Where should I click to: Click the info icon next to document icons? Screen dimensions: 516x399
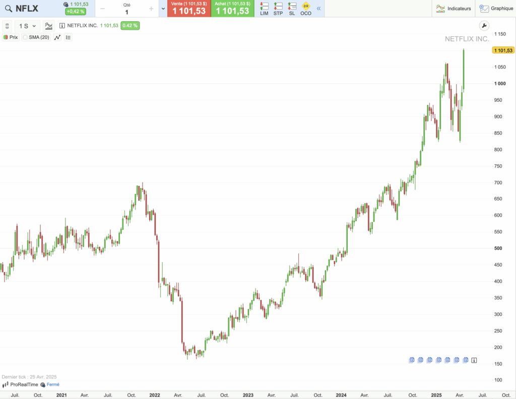474,361
